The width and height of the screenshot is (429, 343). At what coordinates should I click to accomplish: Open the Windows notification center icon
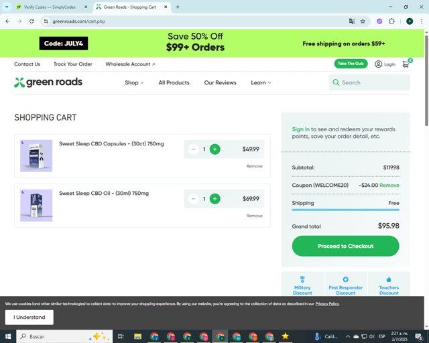418,336
